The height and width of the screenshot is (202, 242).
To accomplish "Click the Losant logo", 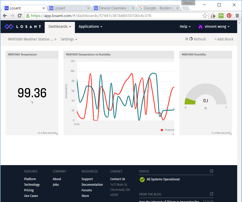I will point(23,27).
